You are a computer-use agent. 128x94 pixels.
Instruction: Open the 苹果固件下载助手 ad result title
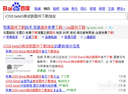pos(44,27)
